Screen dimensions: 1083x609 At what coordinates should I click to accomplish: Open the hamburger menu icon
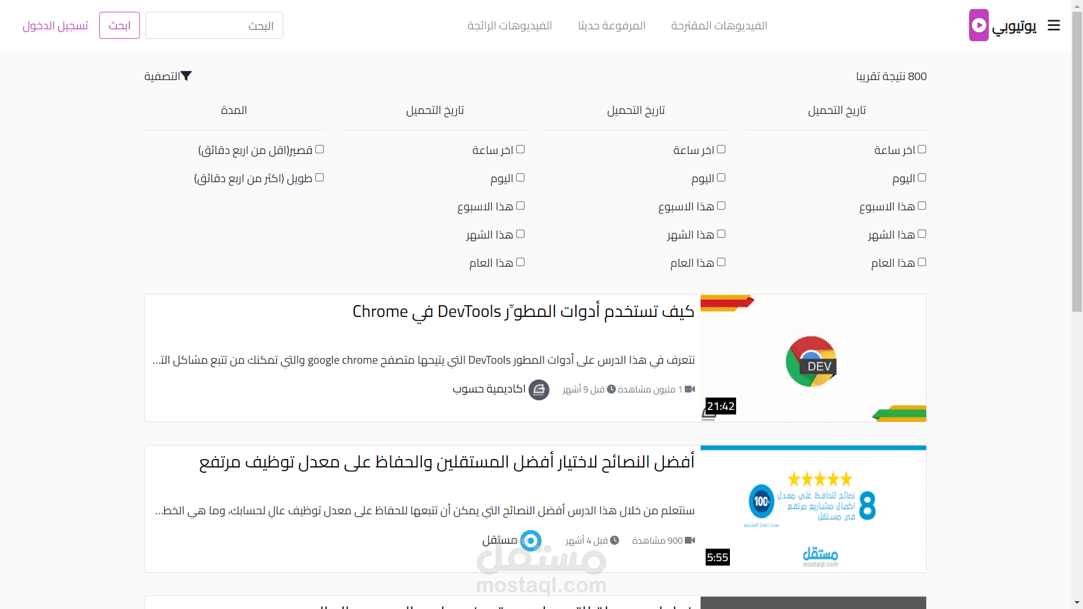pos(1054,25)
